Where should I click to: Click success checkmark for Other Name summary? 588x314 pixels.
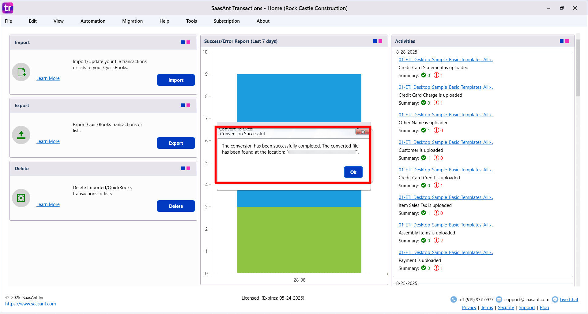pyautogui.click(x=424, y=130)
